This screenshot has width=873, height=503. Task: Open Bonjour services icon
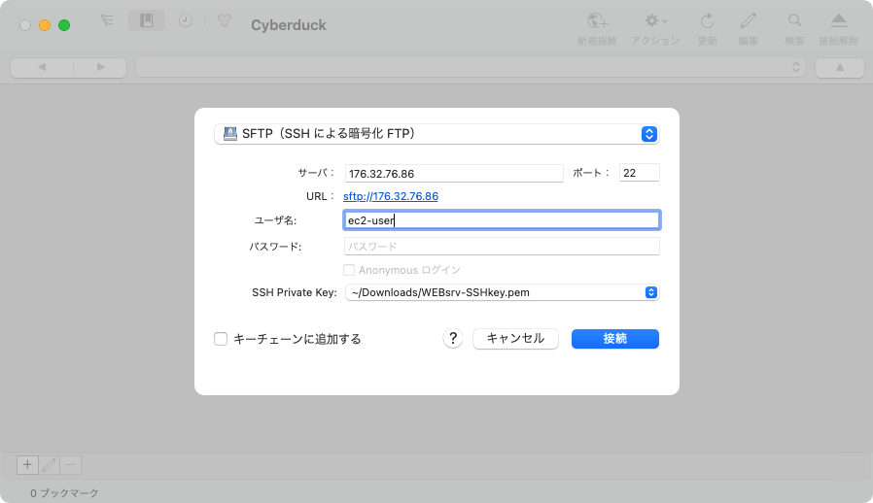[x=225, y=21]
